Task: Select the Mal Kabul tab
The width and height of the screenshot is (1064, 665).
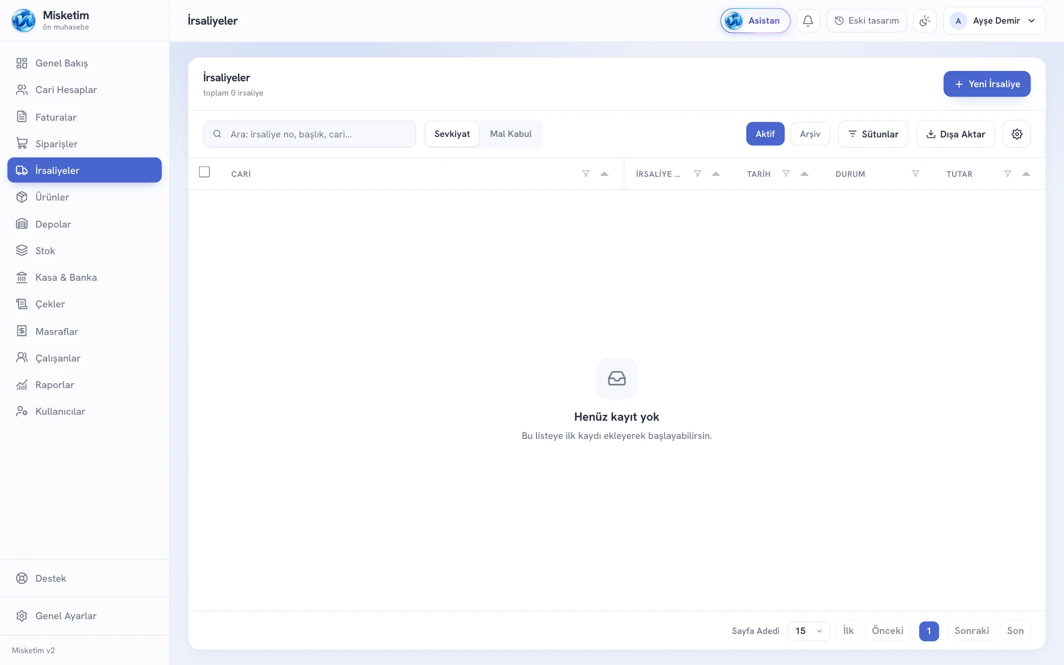Action: [x=510, y=134]
